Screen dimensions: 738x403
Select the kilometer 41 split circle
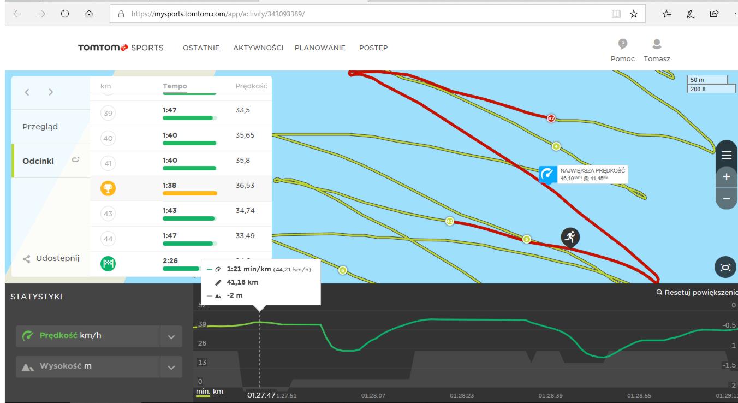[x=108, y=164]
